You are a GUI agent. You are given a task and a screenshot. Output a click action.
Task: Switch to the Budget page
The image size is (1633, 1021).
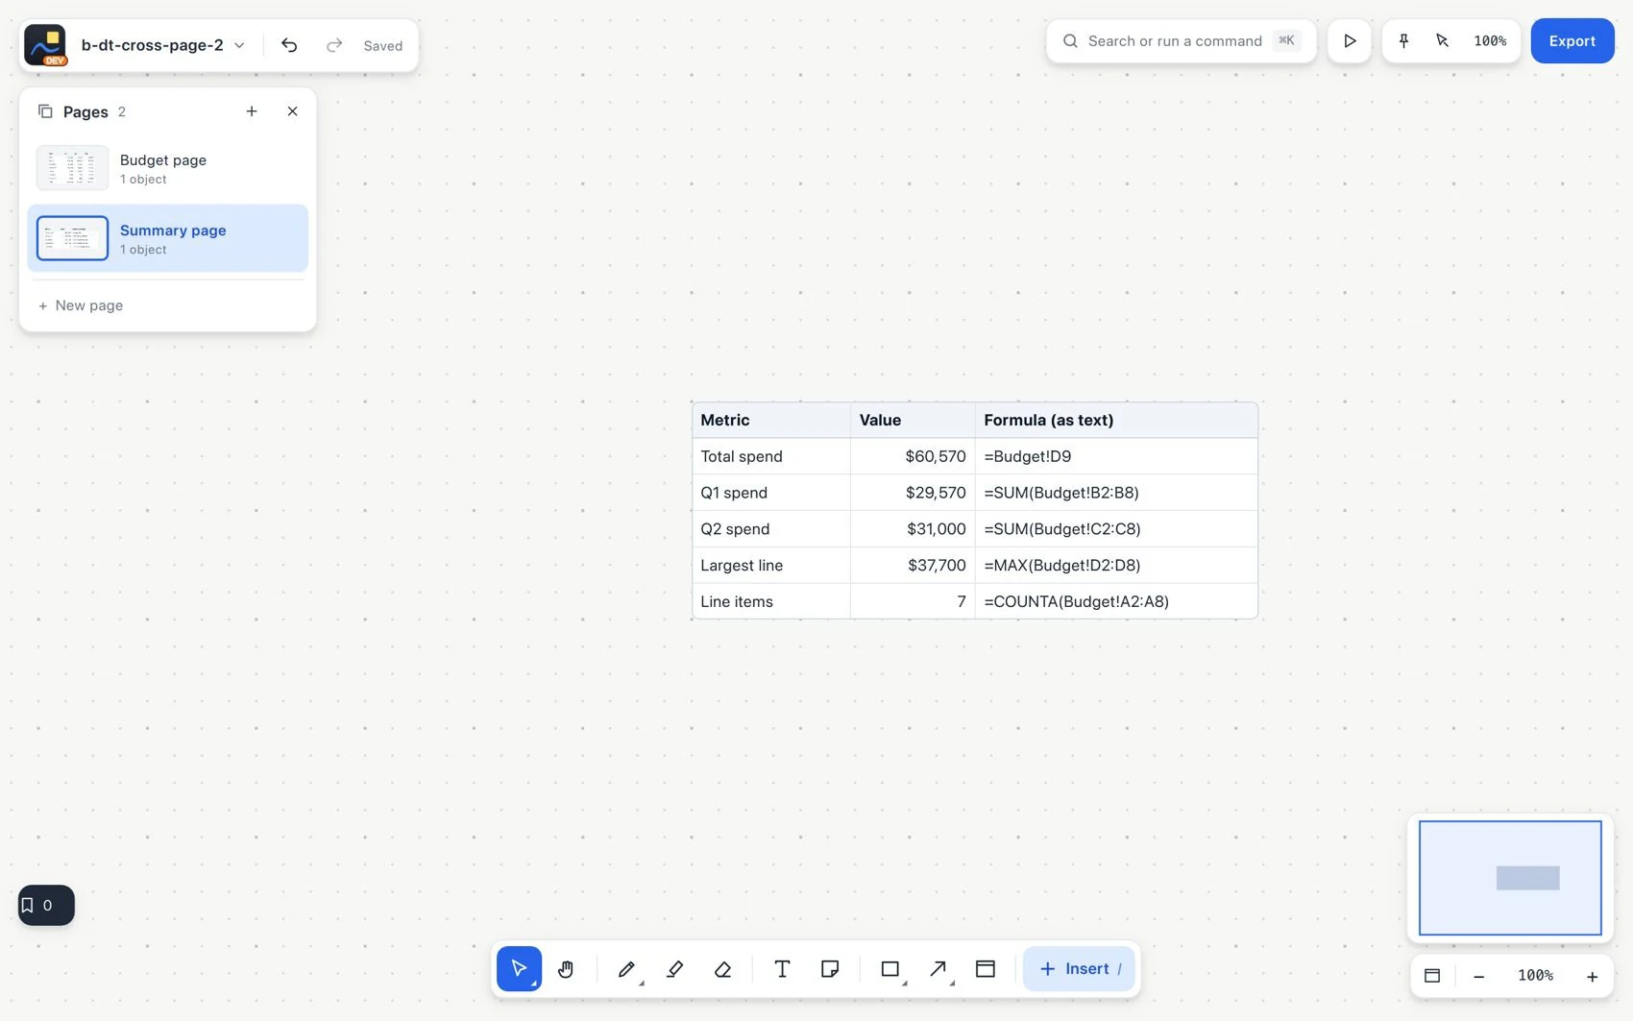coord(168,168)
